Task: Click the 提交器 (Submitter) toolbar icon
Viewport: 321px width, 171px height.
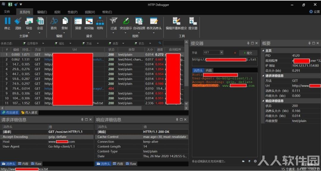Action: click(x=193, y=21)
